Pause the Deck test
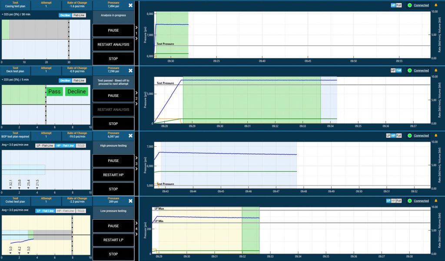Screen dimensions: 445x261 [113, 96]
